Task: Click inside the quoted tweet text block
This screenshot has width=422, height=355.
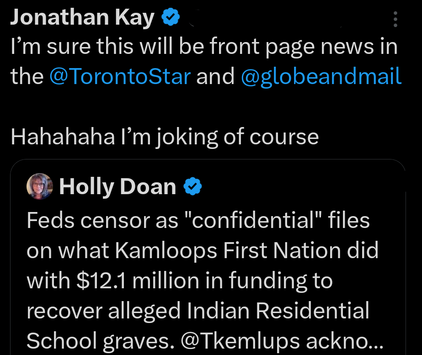Action: 201,281
